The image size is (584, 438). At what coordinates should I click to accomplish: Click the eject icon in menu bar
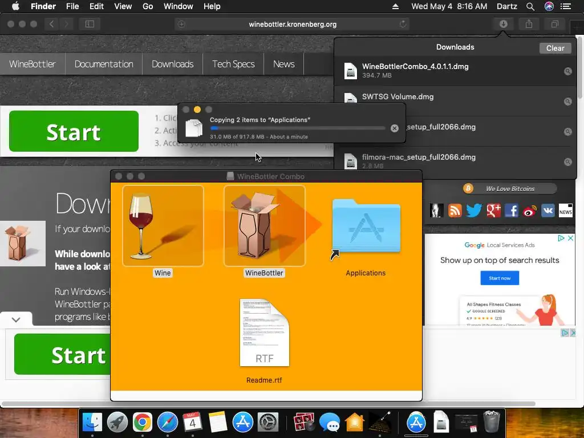coord(395,6)
